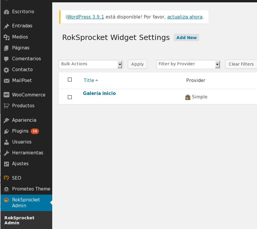257x229 pixels.
Task: Click the Apply button
Action: coord(137,64)
